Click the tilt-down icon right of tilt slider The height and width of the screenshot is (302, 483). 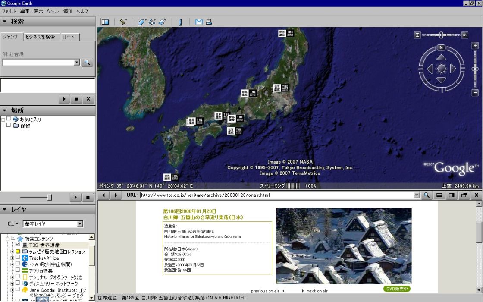(465, 35)
